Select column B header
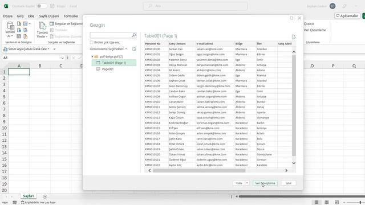The height and width of the screenshot is (205, 365). (x=40, y=66)
